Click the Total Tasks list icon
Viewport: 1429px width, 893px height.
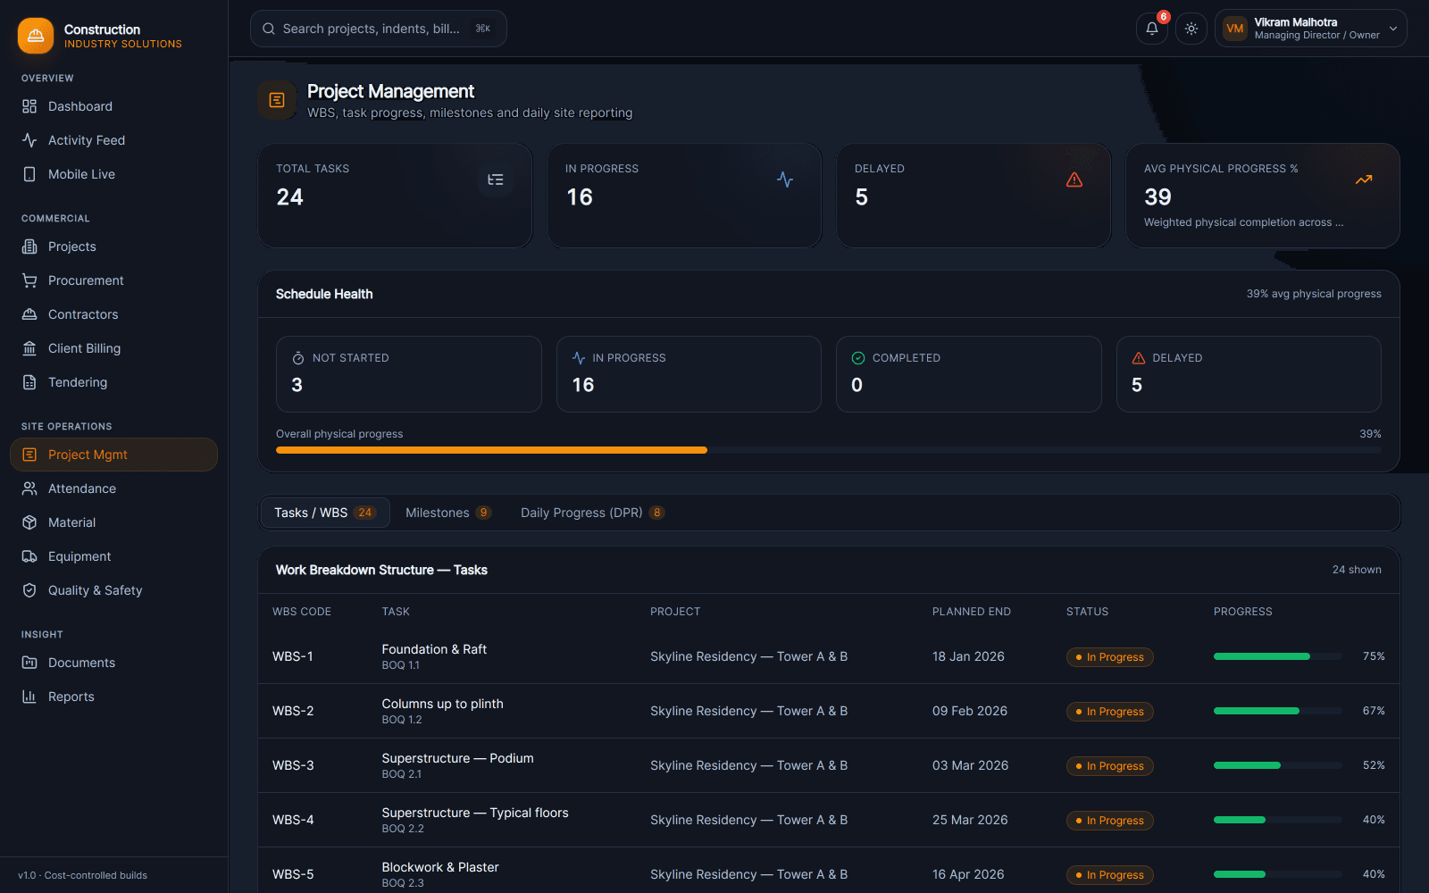pos(496,179)
